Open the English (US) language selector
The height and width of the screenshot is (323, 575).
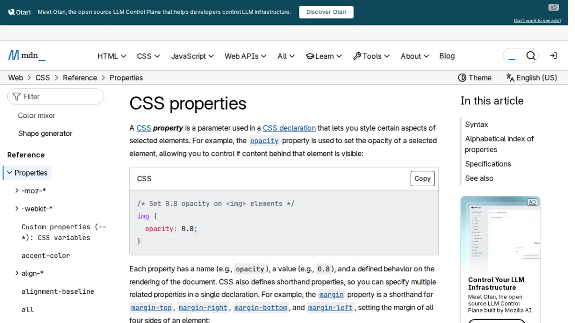pyautogui.click(x=531, y=78)
